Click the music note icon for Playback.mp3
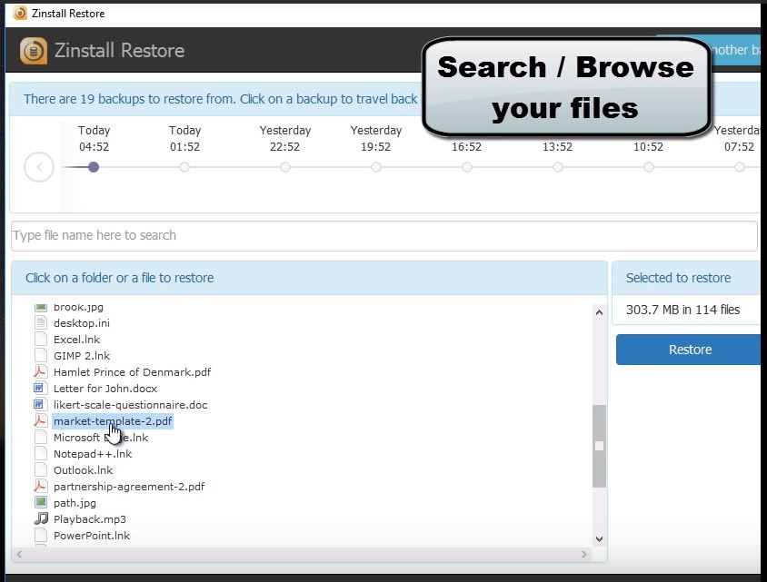The height and width of the screenshot is (582, 767). click(40, 518)
